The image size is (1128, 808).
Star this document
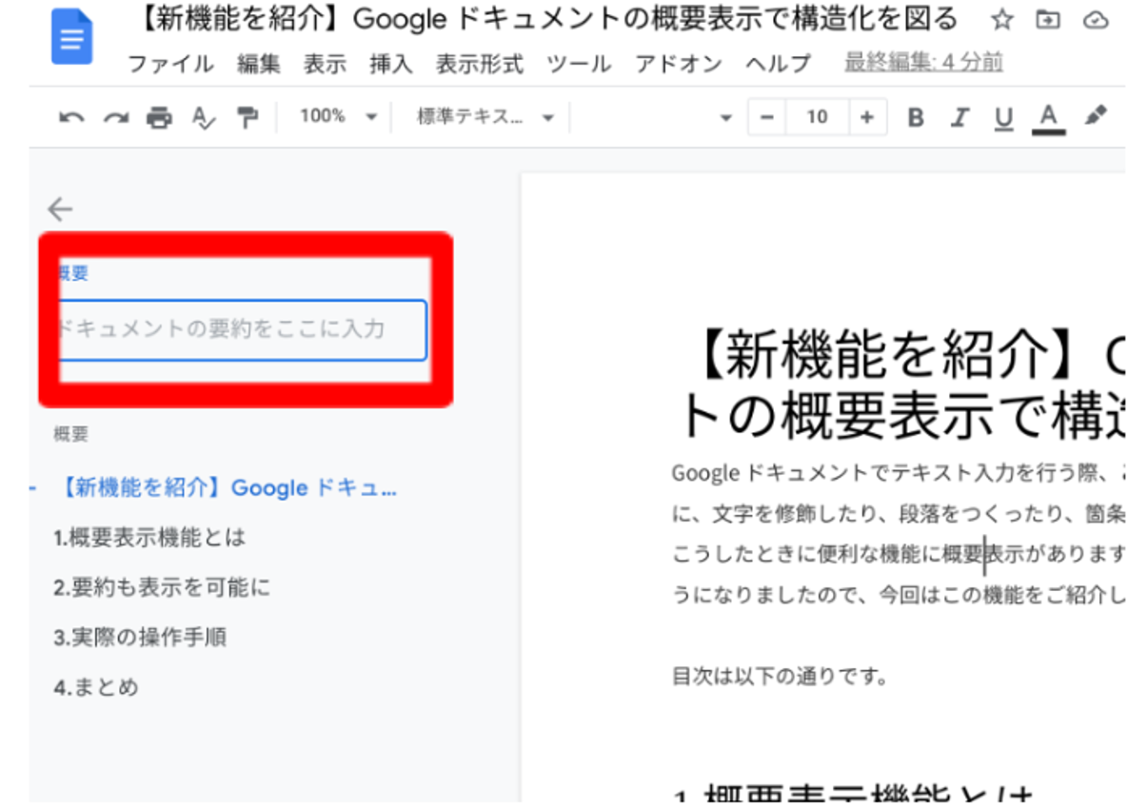1001,19
